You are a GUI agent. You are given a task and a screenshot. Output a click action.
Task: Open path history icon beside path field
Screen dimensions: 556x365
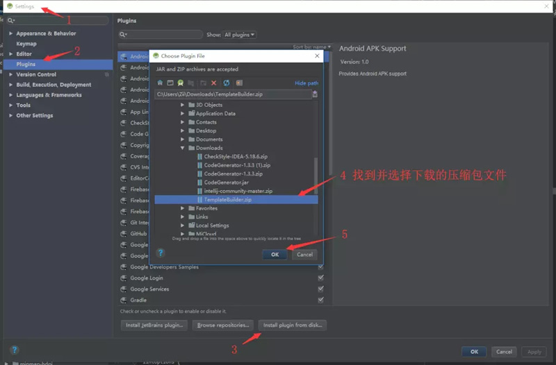coord(315,94)
